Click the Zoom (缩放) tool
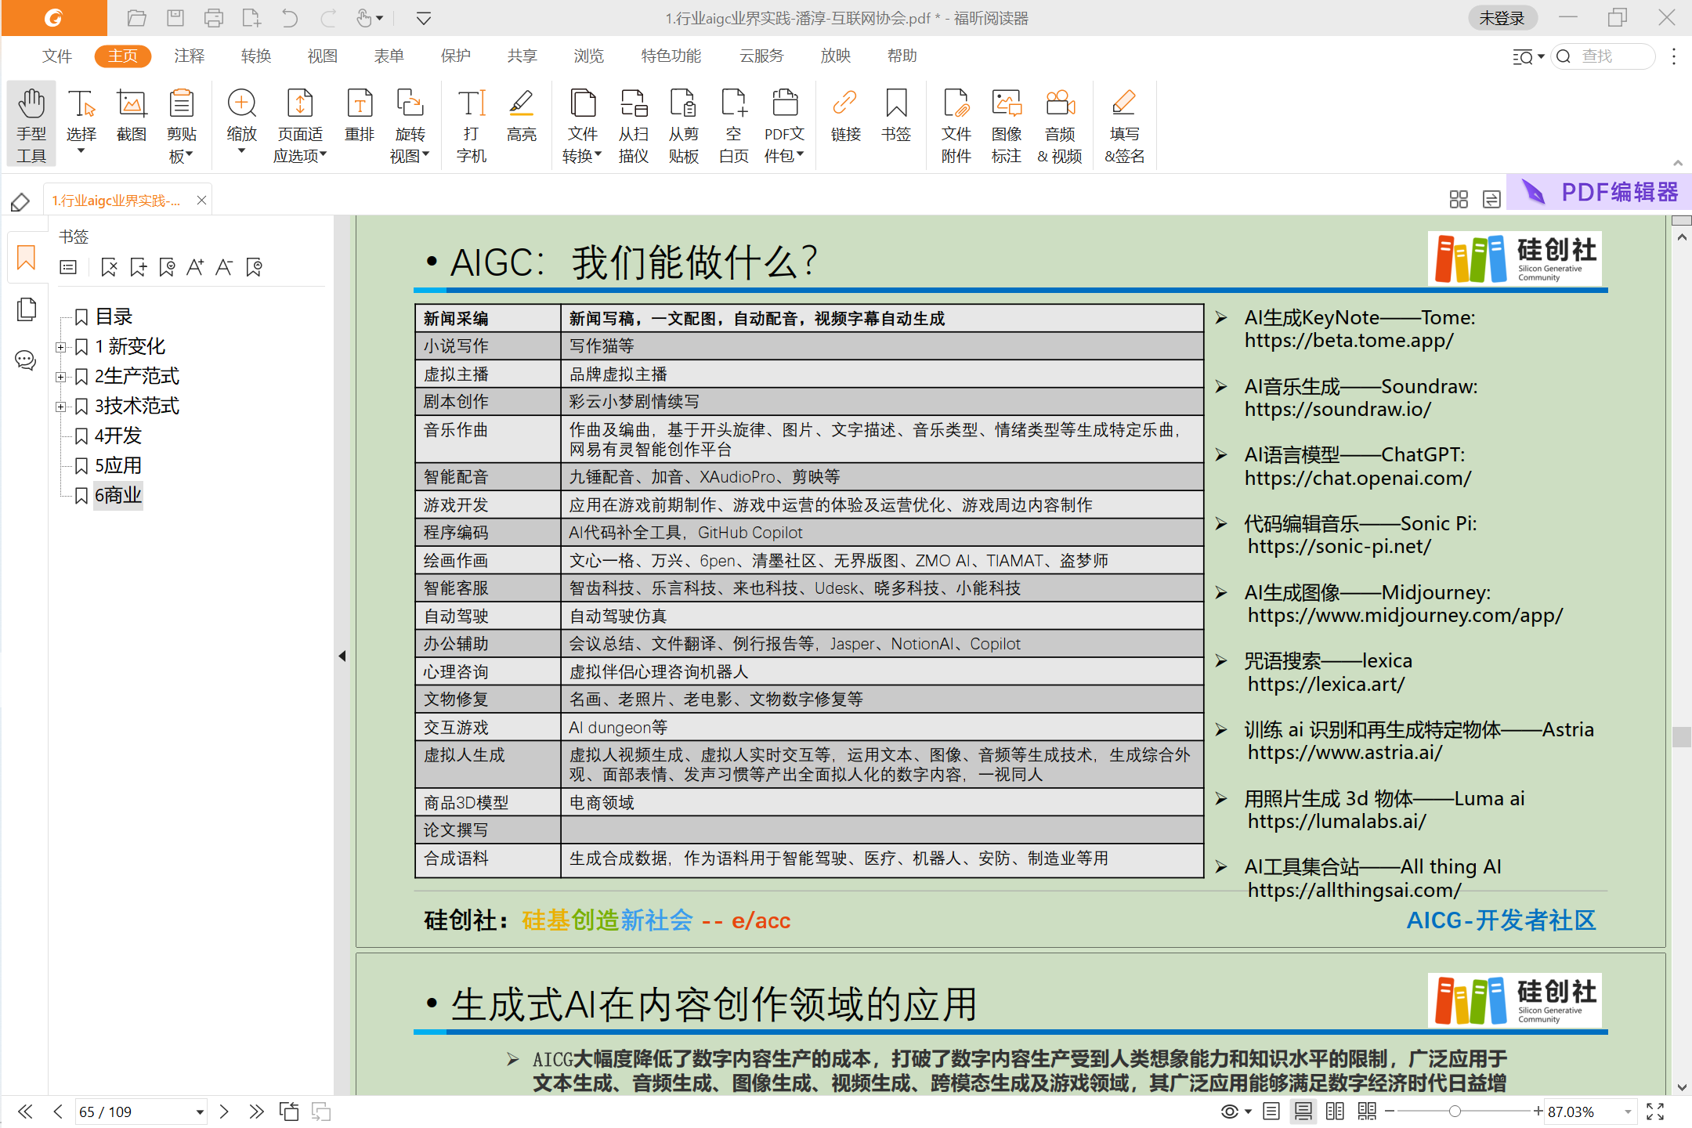 pos(241,121)
